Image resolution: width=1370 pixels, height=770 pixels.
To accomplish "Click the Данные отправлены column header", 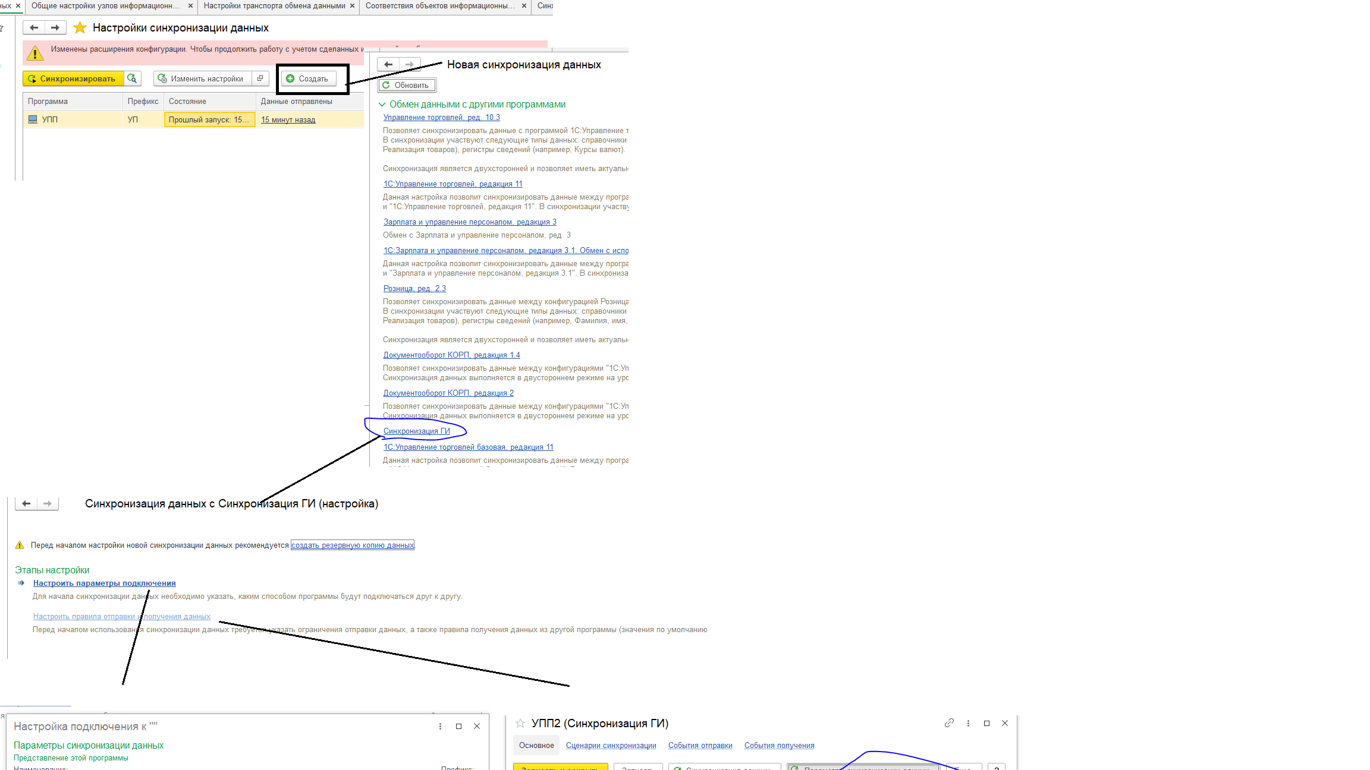I will tap(310, 102).
